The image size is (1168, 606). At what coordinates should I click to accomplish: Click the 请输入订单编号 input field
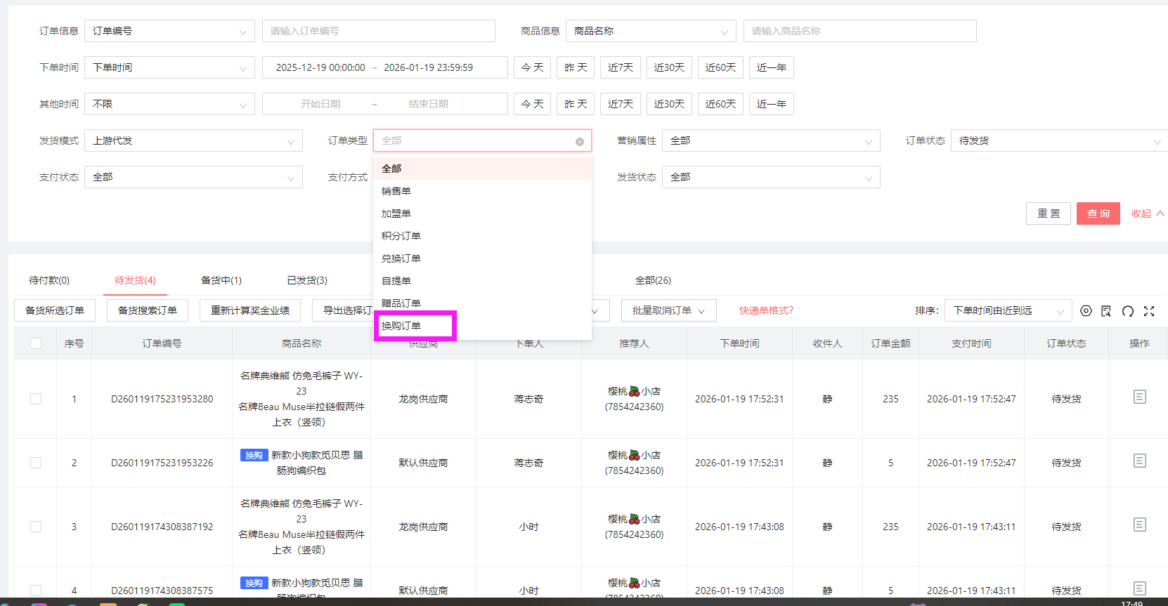(378, 31)
